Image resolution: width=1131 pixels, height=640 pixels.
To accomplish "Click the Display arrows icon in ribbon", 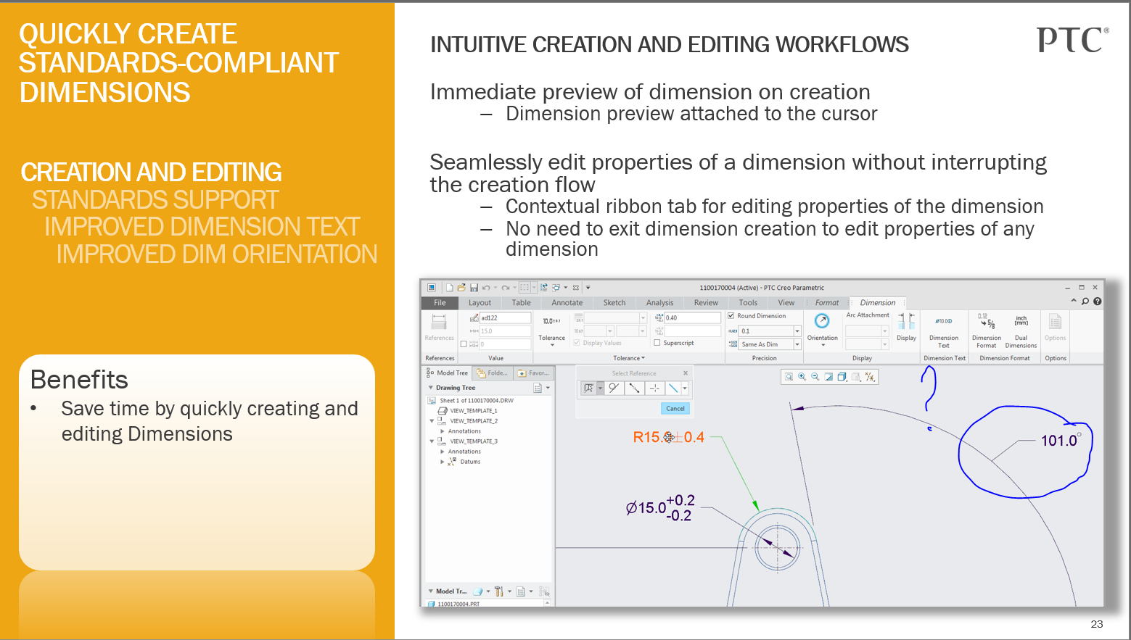I will point(906,322).
